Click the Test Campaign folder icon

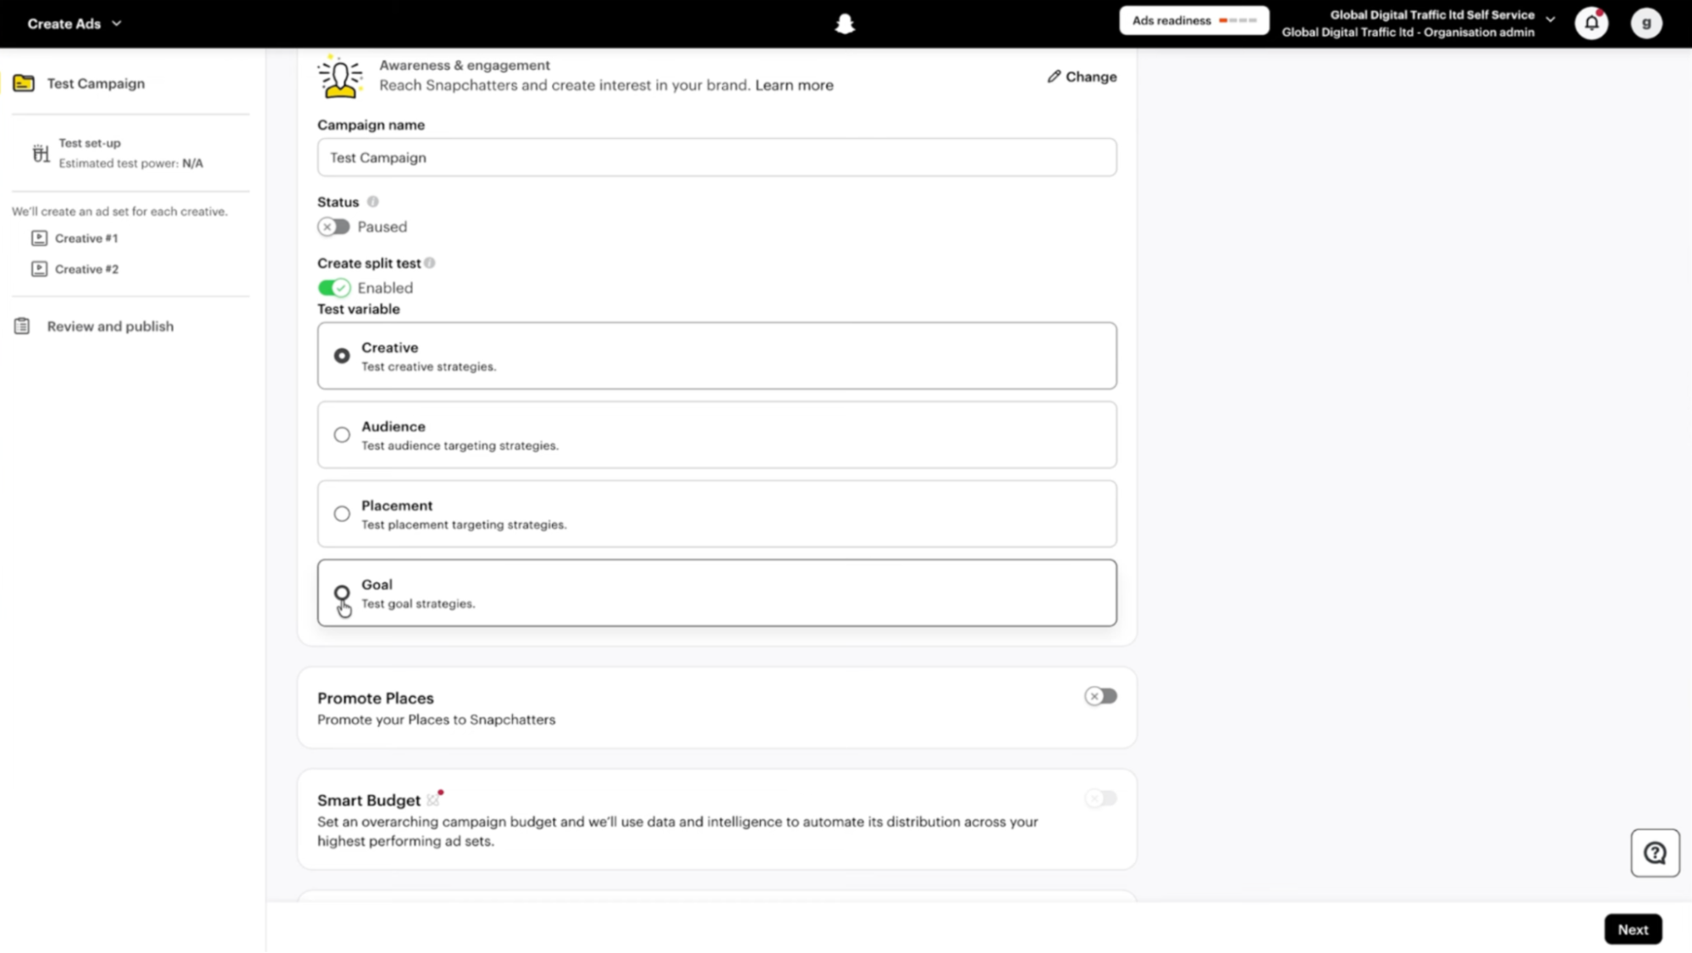click(24, 83)
